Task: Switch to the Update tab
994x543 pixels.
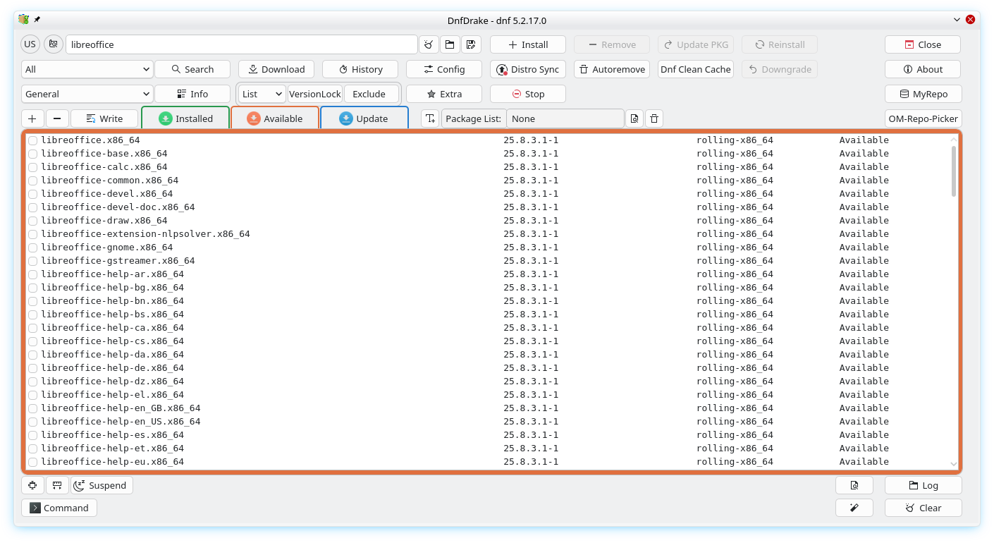Action: point(364,118)
